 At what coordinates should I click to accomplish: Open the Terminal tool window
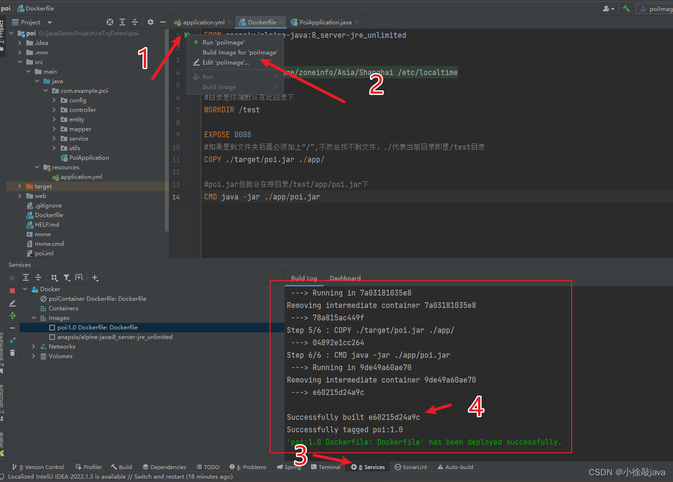point(326,467)
